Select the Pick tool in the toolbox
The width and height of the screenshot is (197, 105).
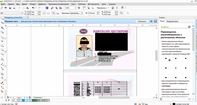pyautogui.click(x=2, y=18)
